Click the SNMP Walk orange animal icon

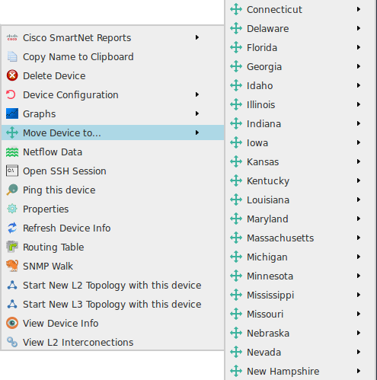tap(12, 266)
